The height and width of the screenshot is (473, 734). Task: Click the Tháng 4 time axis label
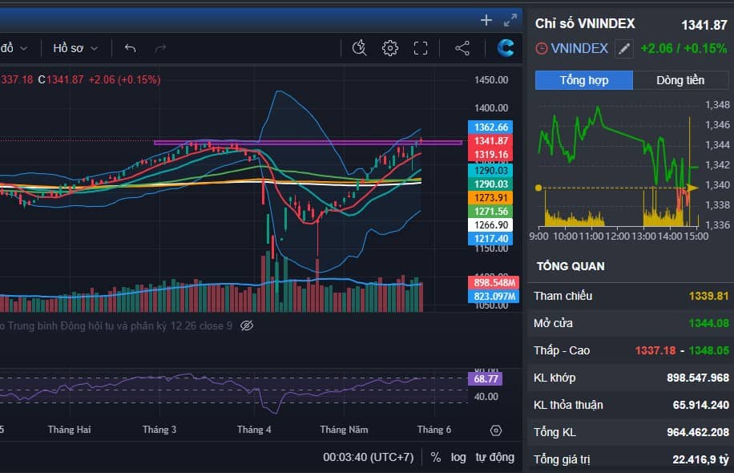[254, 430]
